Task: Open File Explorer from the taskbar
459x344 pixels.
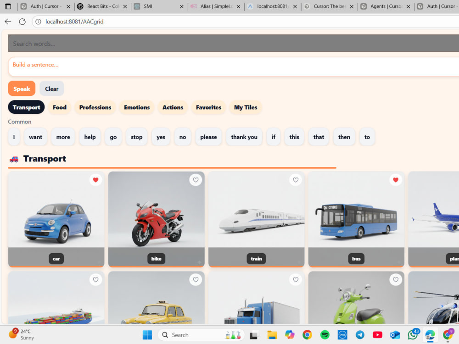Action: (272, 335)
